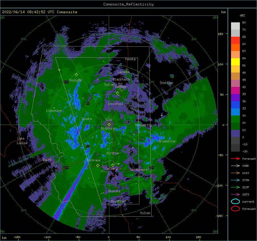This screenshot has width=257, height=241.
Task: Select the bright yellow 54 dBZ swatch
Action: click(x=235, y=62)
